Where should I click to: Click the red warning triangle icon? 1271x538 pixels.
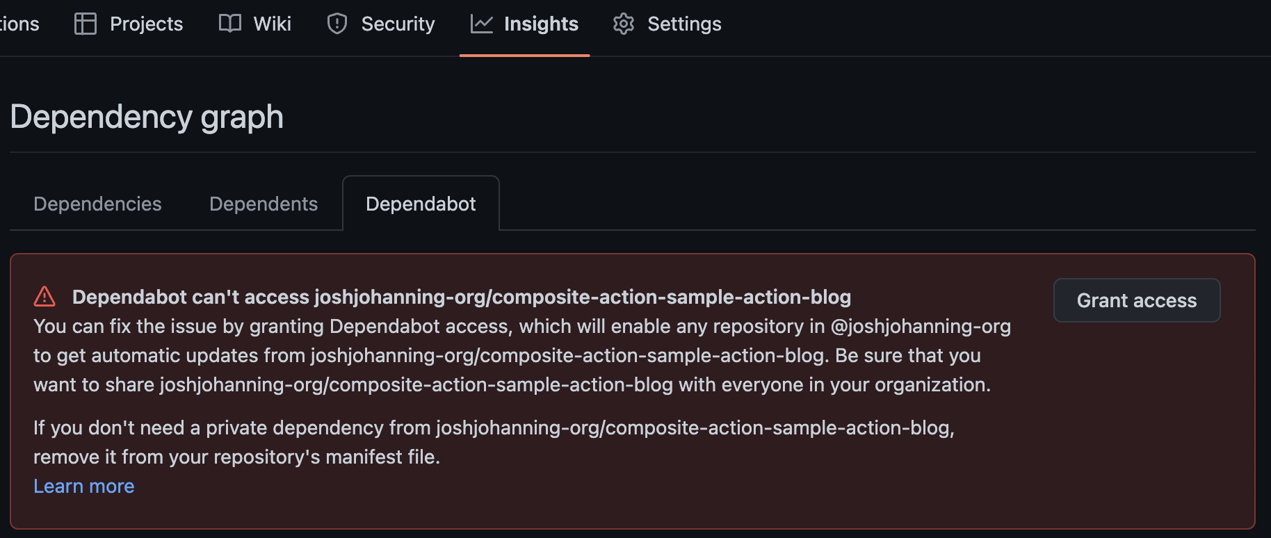[x=44, y=297]
